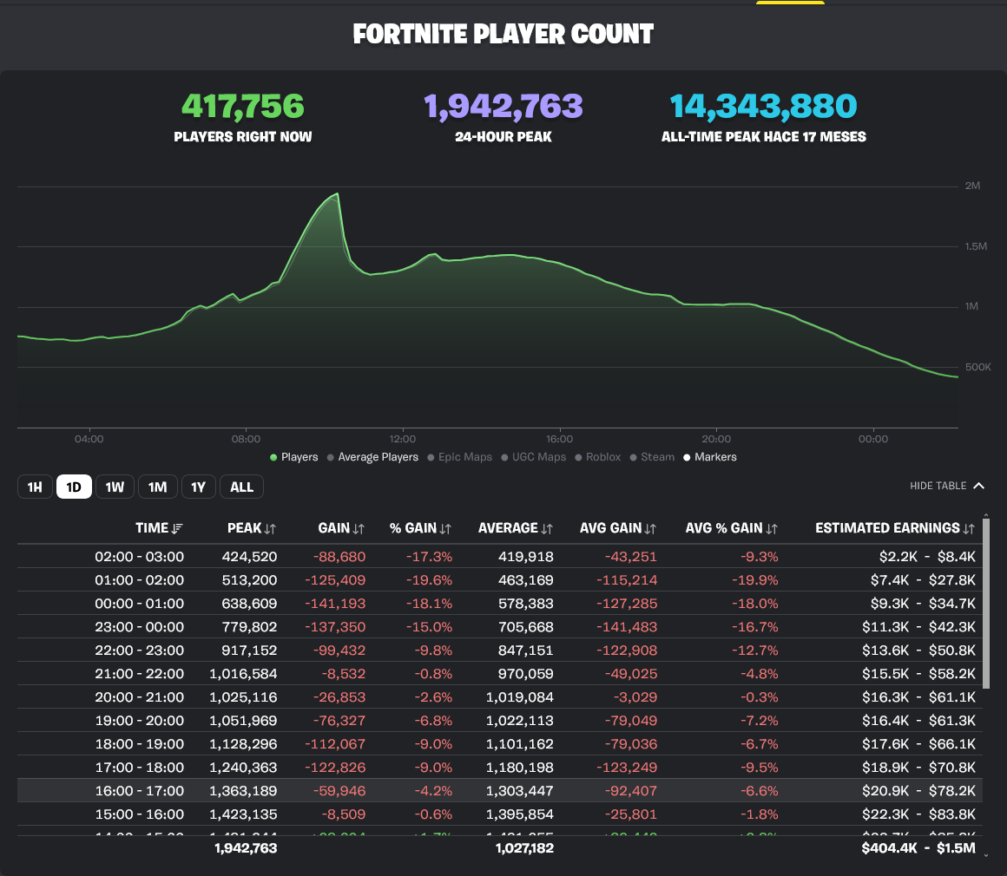Sort by AVERAGE column arrows icon
This screenshot has width=1007, height=876.
coord(547,529)
